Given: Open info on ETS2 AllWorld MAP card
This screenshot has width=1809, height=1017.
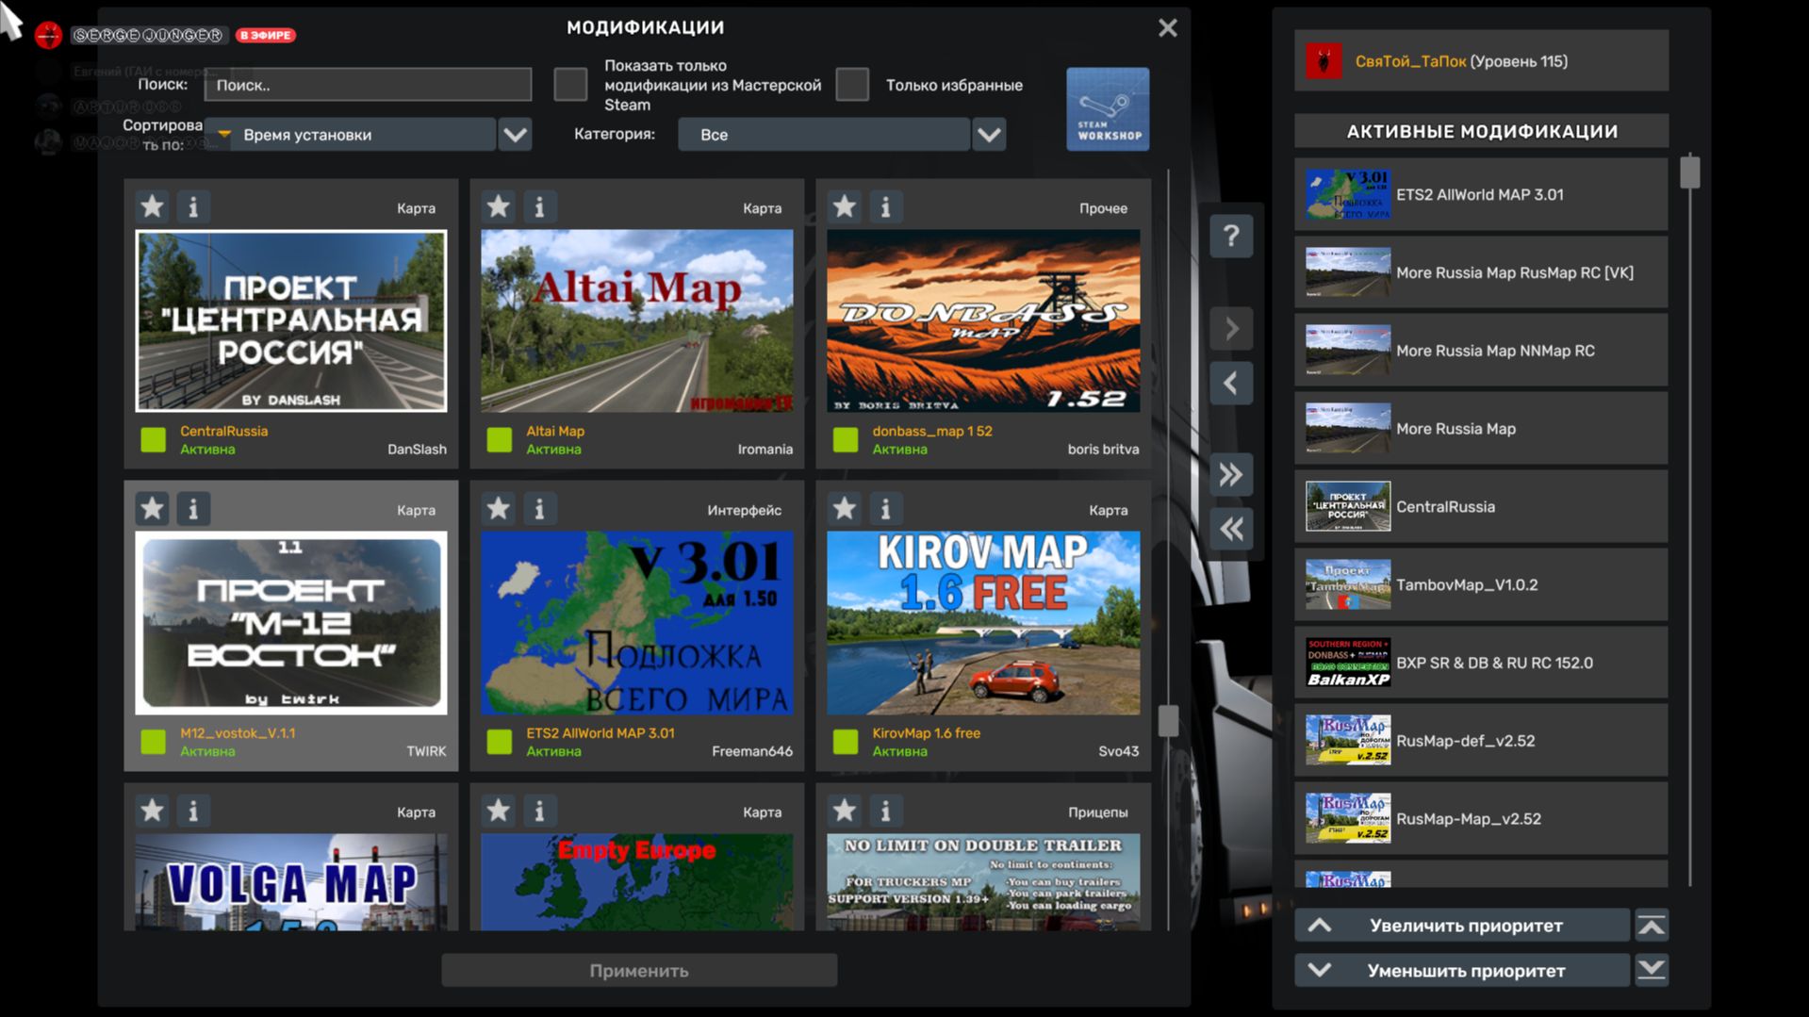Looking at the screenshot, I should point(539,509).
